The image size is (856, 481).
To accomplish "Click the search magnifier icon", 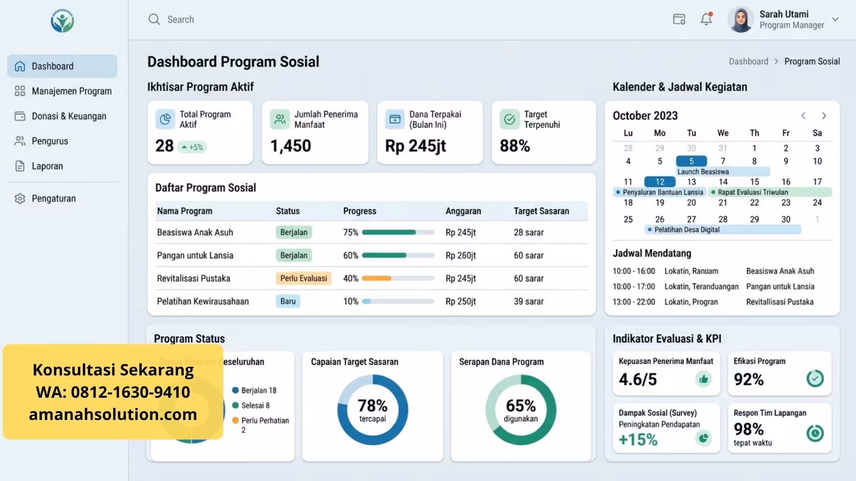I will point(154,19).
